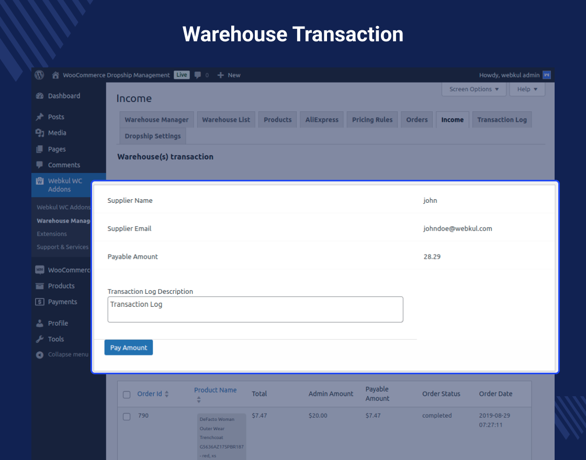Viewport: 586px width, 460px height.
Task: Switch to the Transaction Log tab
Action: click(502, 119)
